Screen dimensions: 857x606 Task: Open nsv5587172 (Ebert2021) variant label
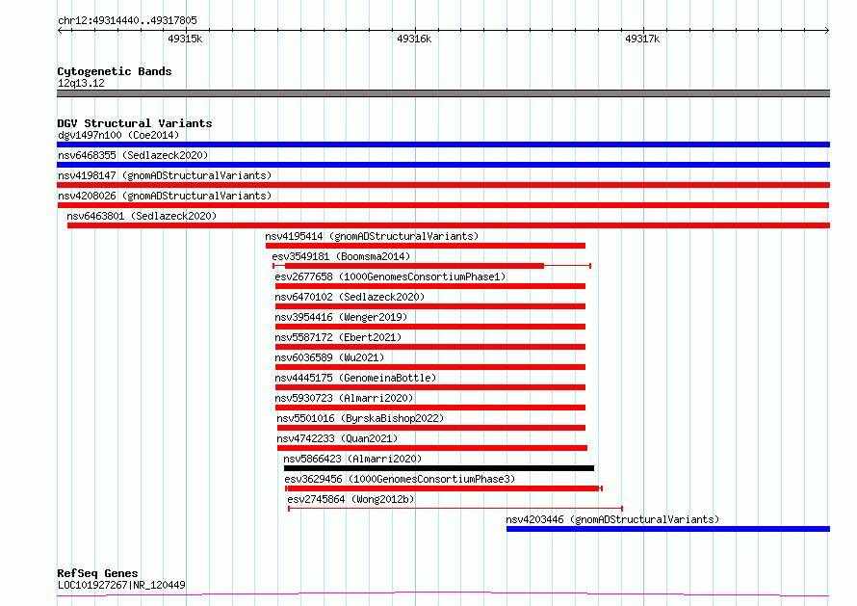pyautogui.click(x=338, y=337)
